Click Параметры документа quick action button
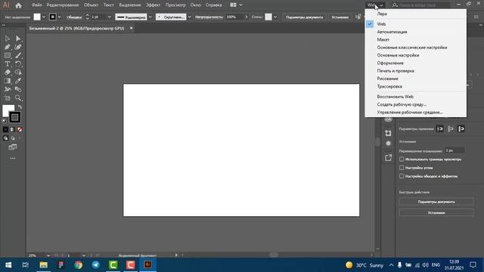Screen dimensions: 484x272 pos(436,202)
